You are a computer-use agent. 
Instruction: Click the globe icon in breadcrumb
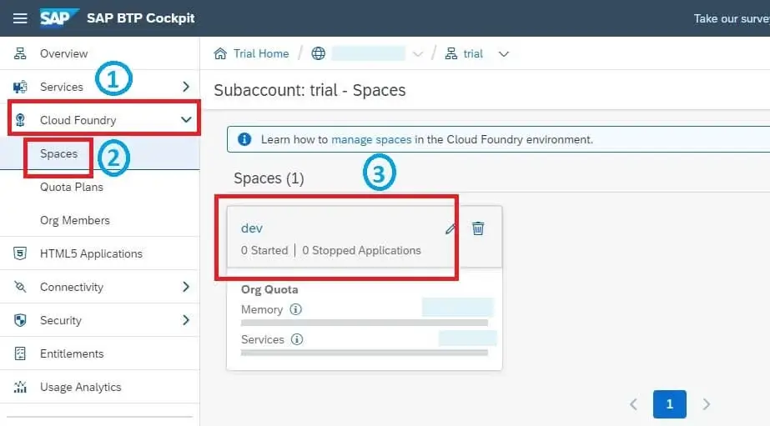pyautogui.click(x=318, y=53)
